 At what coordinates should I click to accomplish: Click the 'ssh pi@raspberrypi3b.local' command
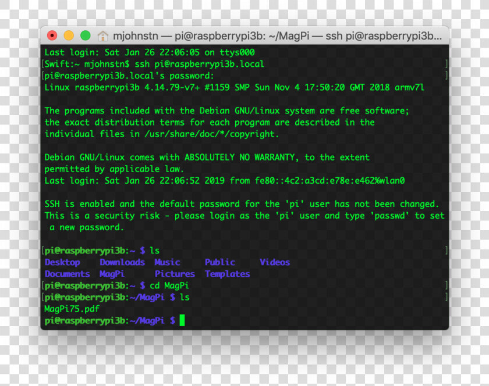click(x=200, y=64)
